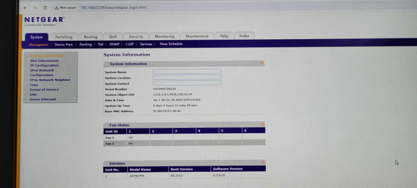Click the System Location input field

[x=187, y=77]
